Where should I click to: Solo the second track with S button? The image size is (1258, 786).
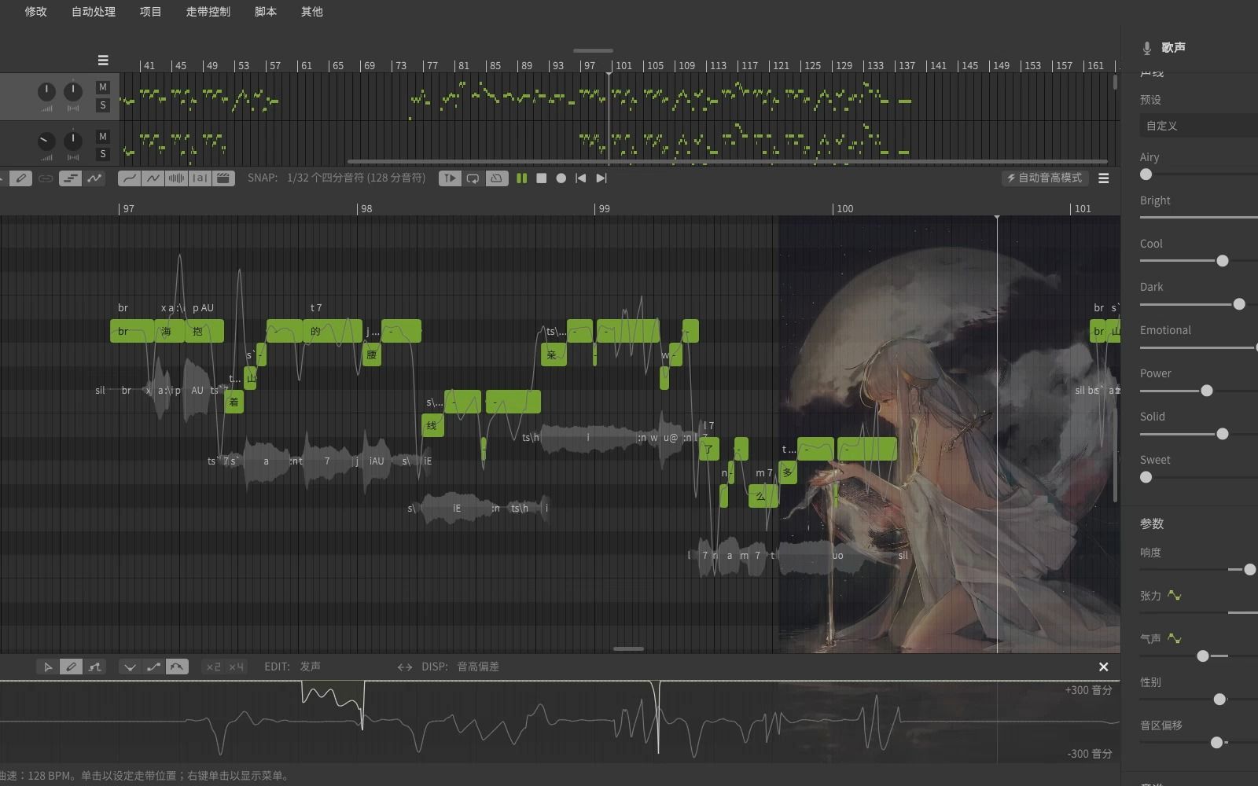click(x=102, y=154)
